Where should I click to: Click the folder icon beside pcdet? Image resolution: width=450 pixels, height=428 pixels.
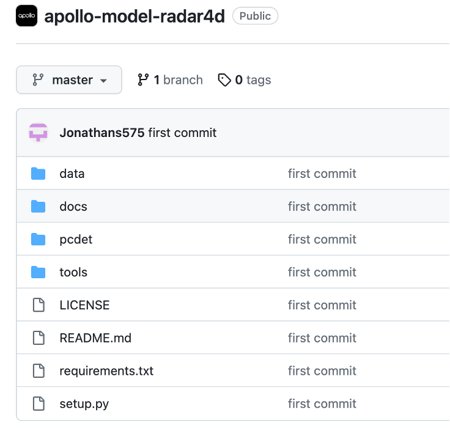click(x=39, y=239)
